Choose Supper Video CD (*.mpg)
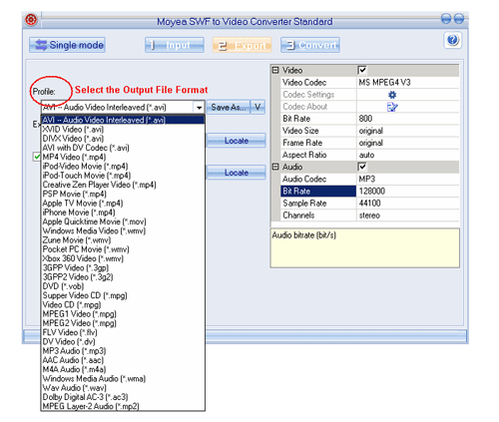This screenshot has height=422, width=499. click(x=123, y=295)
